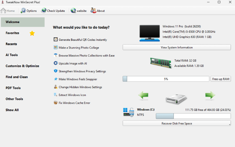This screenshot has width=235, height=147.
Task: Click the yellow Favorites star icon
Action: click(32, 33)
